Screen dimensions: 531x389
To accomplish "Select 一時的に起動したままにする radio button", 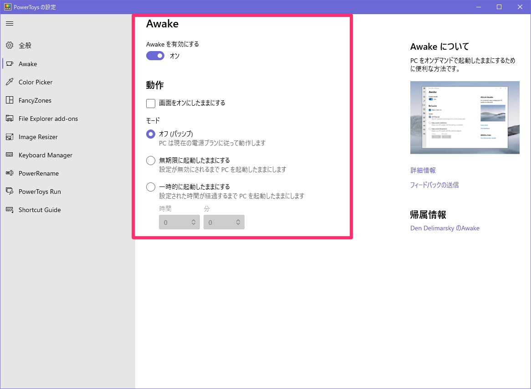I will coord(151,187).
